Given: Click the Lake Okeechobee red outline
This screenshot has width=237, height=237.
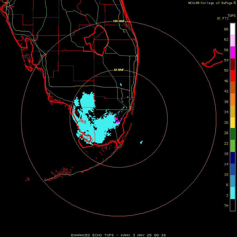Looking at the screenshot, I should tap(96, 40).
